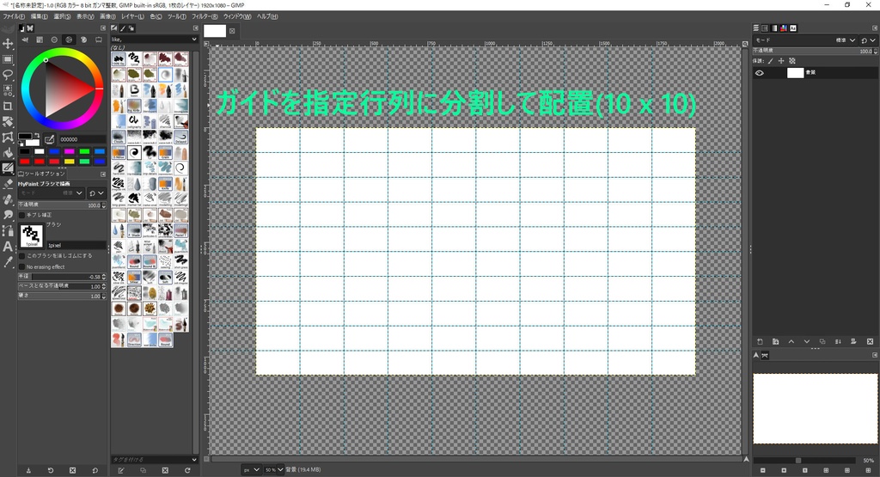Select the Bucket Fill tool

pyautogui.click(x=8, y=153)
